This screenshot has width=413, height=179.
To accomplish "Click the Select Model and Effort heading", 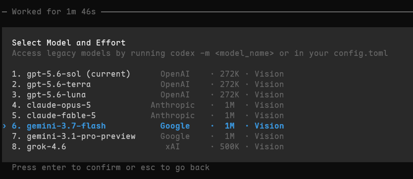I will pyautogui.click(x=69, y=43).
